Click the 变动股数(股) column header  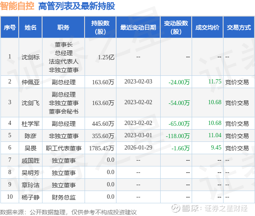(176, 28)
